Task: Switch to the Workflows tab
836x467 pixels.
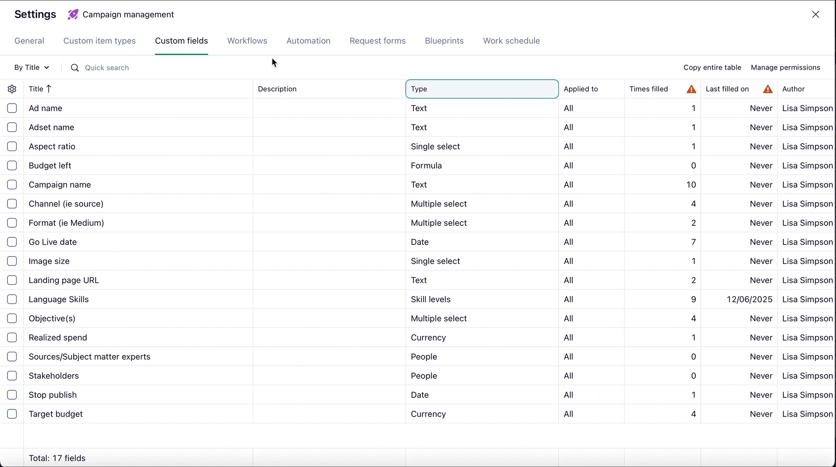Action: (247, 41)
